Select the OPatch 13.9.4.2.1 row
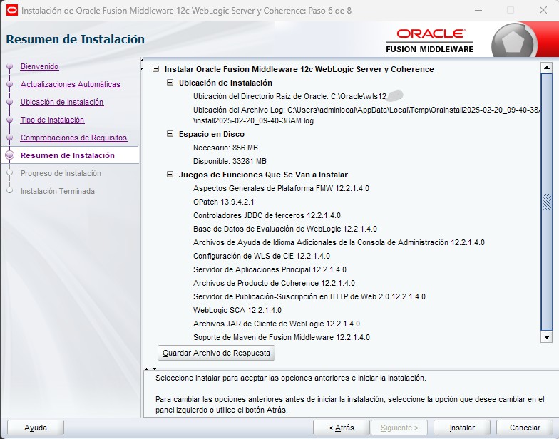Screen dimensions: 559x439 click(224, 202)
